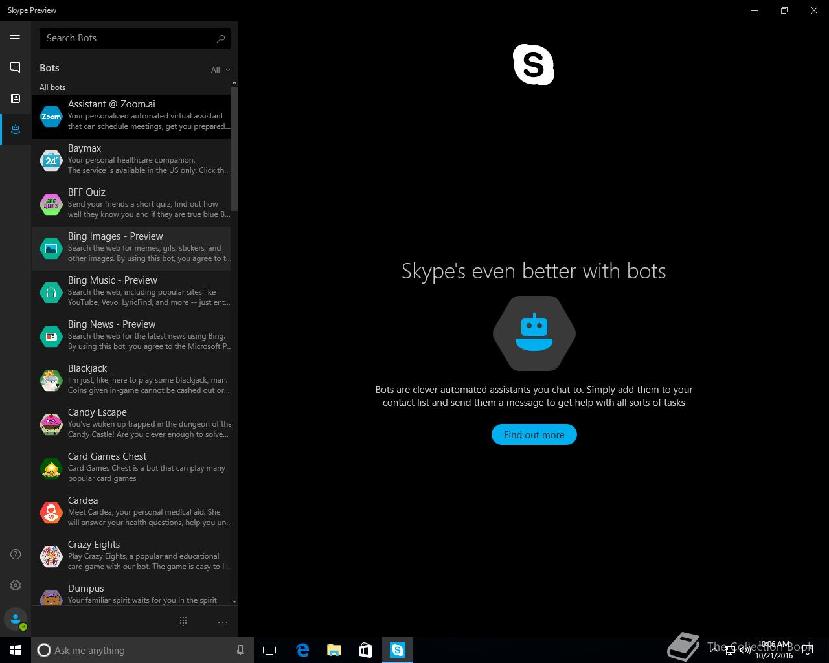
Task: Open the Baymax bot title
Action: click(85, 148)
